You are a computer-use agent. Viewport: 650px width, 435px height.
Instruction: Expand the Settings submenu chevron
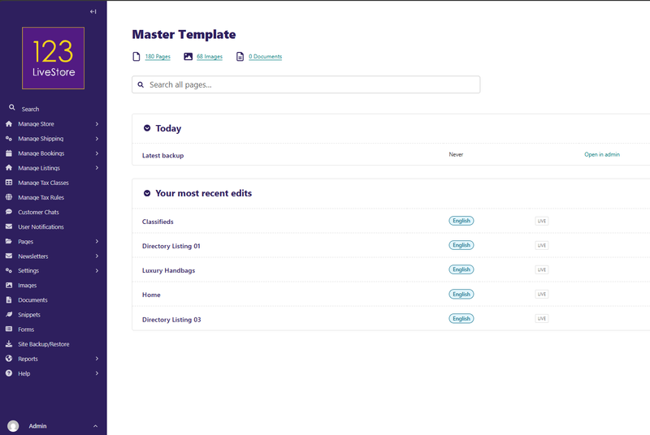(97, 271)
